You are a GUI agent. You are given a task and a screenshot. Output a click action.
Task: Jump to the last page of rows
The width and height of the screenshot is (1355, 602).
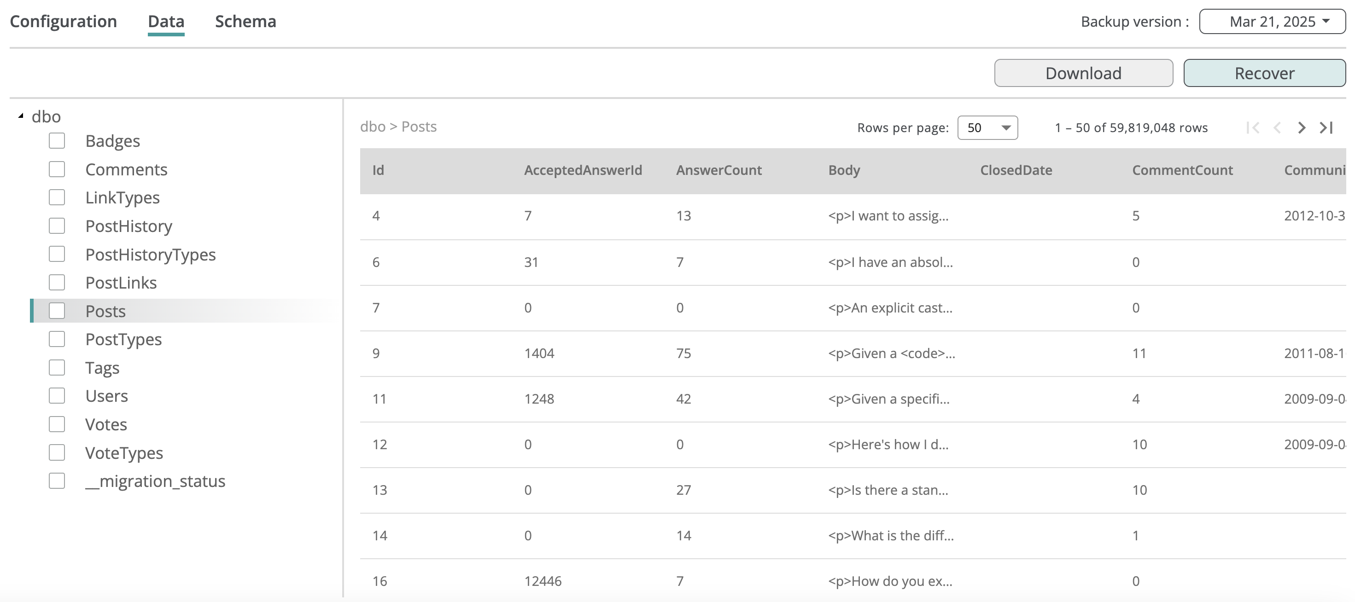click(x=1326, y=128)
